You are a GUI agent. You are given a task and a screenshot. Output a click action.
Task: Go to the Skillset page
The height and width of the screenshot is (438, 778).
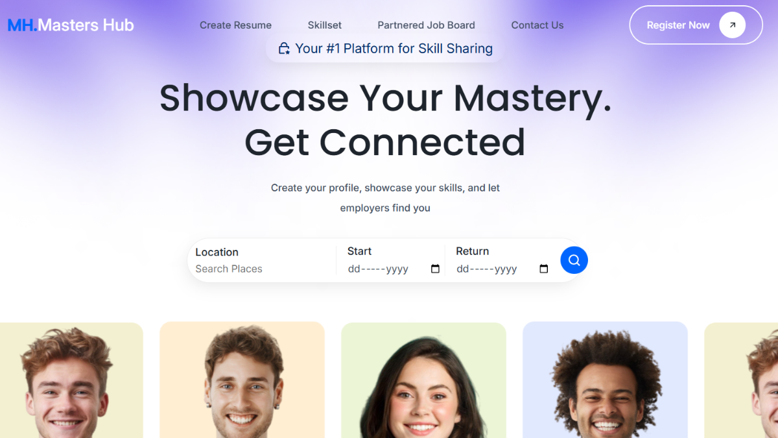[x=325, y=25]
